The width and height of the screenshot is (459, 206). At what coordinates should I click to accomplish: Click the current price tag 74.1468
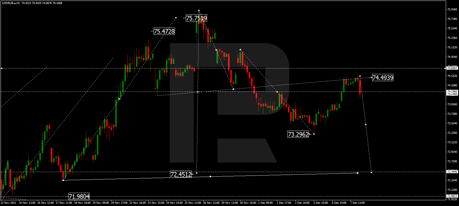(452, 94)
